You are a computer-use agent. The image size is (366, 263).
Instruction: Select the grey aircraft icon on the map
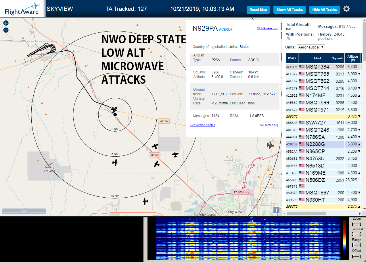(x=270, y=145)
